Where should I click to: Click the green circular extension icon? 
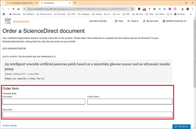pos(155,9)
